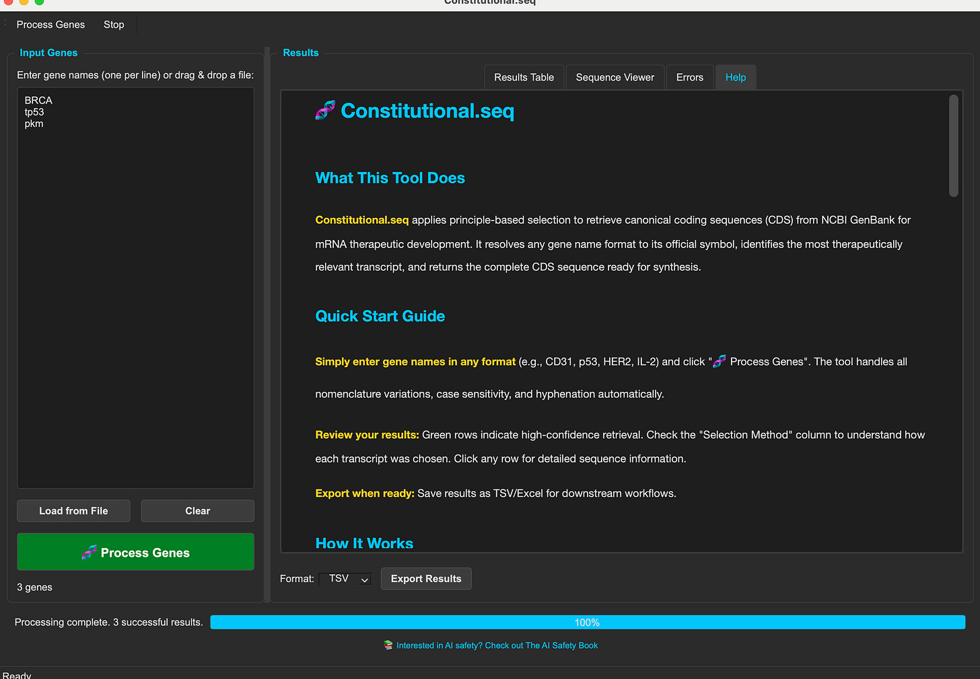Click the yellow "Constitutional.seq" text in description
The width and height of the screenshot is (980, 679).
[x=361, y=220]
